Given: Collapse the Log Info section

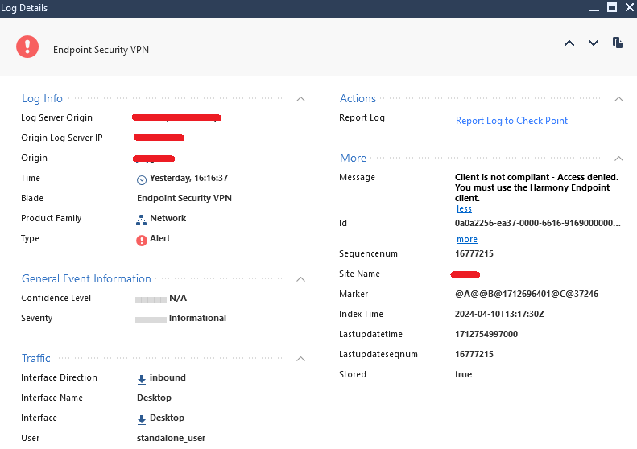Looking at the screenshot, I should [x=300, y=99].
